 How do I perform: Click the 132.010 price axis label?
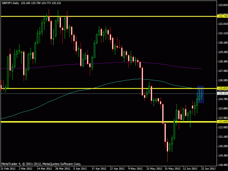coord(223,24)
